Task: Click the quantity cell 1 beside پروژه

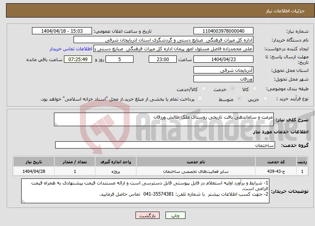Action: coord(74,171)
